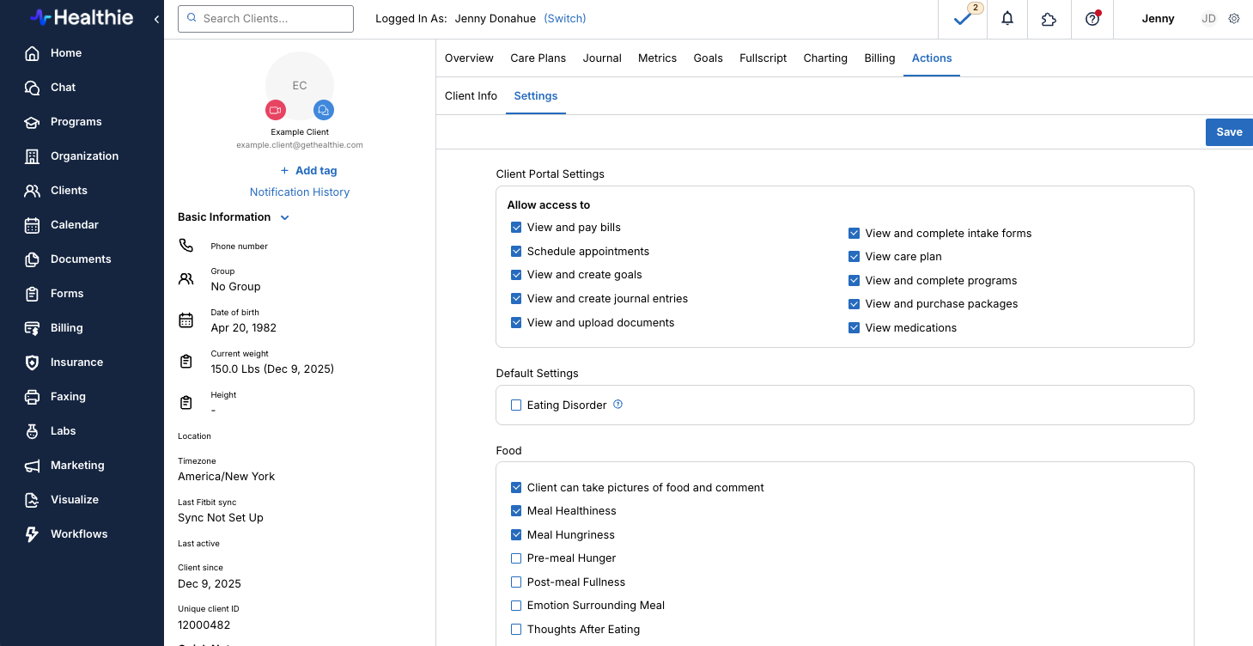
Task: Click the Search Clients field
Action: 265,19
